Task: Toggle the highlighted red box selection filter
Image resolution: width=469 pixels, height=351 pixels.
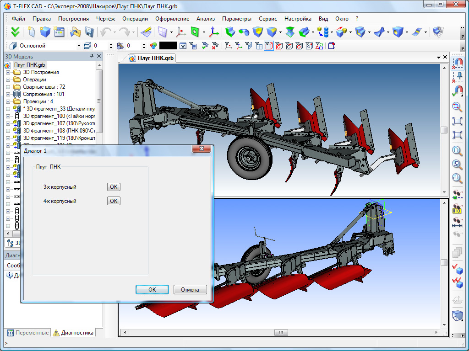Action: pos(269,46)
